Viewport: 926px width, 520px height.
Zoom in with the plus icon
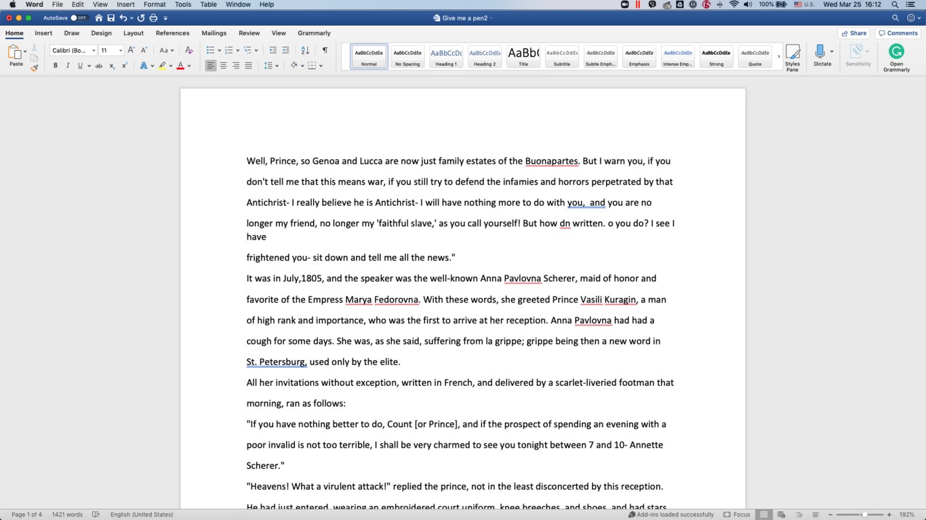[x=889, y=515]
